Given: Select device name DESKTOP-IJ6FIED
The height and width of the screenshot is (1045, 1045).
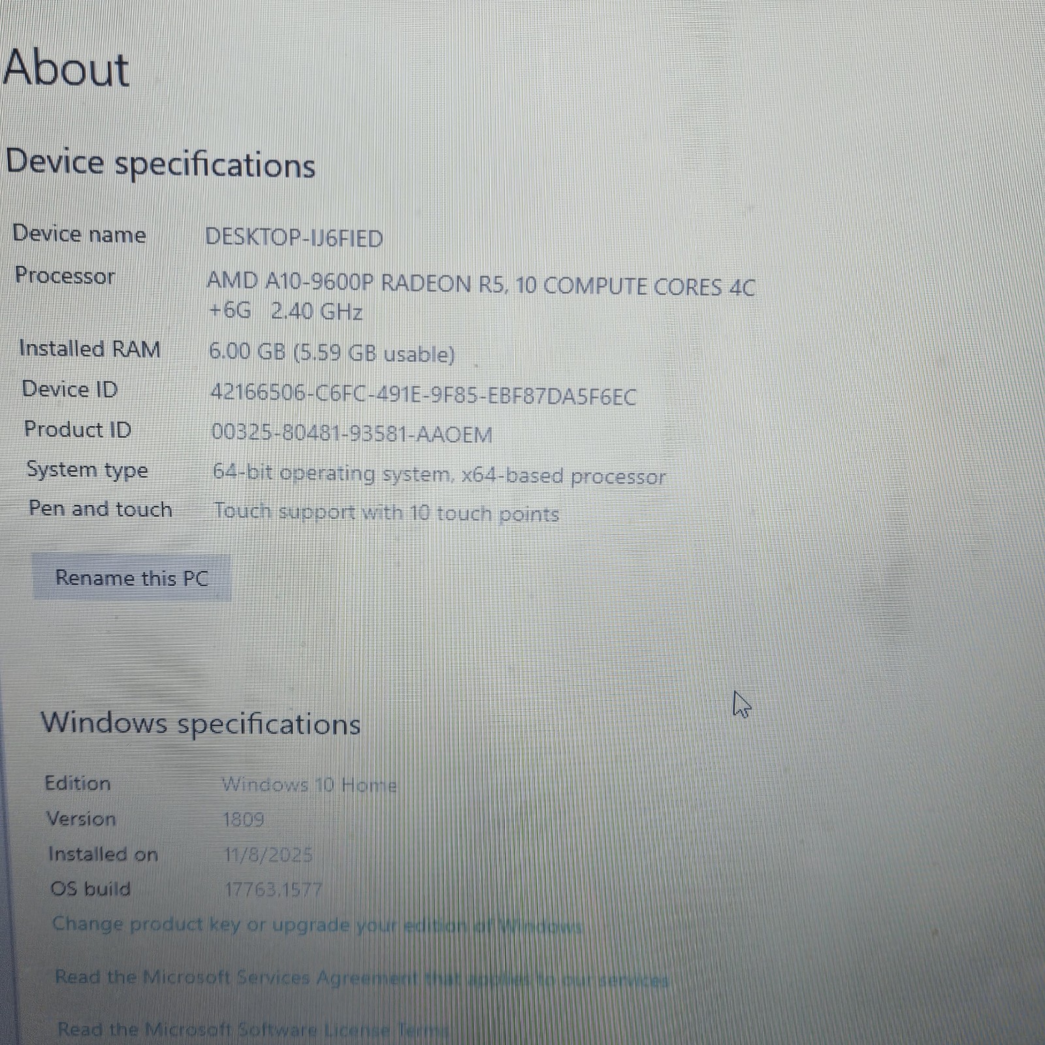Looking at the screenshot, I should coord(294,238).
